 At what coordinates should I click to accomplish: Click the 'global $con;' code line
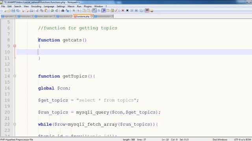(54, 88)
